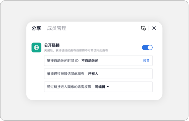The height and width of the screenshot is (121, 189).
Task: Click the 谁能通过链接访问此画布 label
Action: point(65,74)
